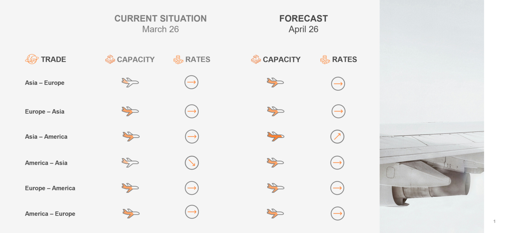Click current rates arrow for Europe – Asia
Screen dimensions: 530x233
pyautogui.click(x=192, y=111)
